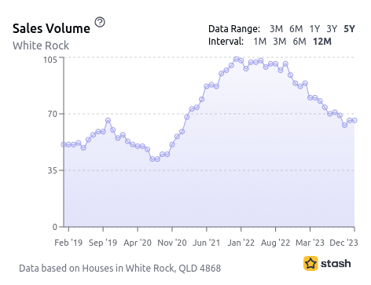371x285 pixels.
Task: Click the Interval label
Action: click(226, 42)
